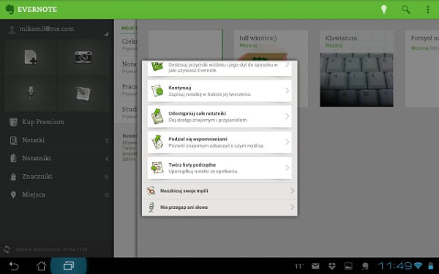
Task: Open the Pomysł note card
Action: tap(422, 69)
